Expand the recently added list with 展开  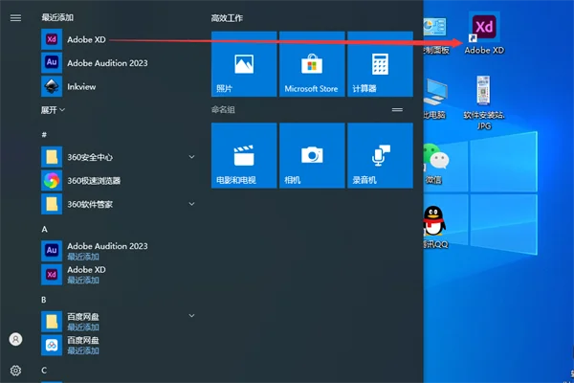click(53, 109)
